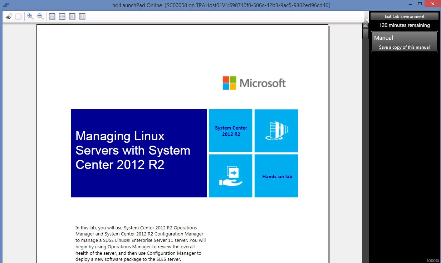Zoom out of the manual
441x263 pixels.
coord(40,16)
